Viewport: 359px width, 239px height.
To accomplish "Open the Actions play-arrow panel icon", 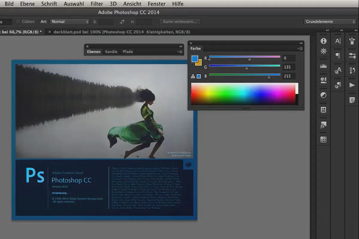I will coord(352,85).
